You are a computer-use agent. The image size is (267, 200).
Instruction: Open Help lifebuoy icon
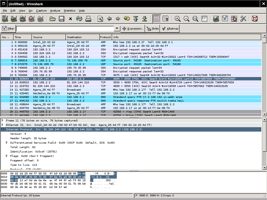(x=255, y=19)
